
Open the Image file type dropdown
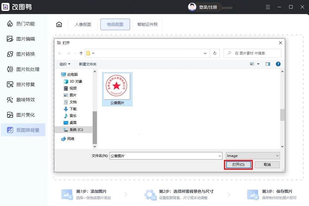252,156
